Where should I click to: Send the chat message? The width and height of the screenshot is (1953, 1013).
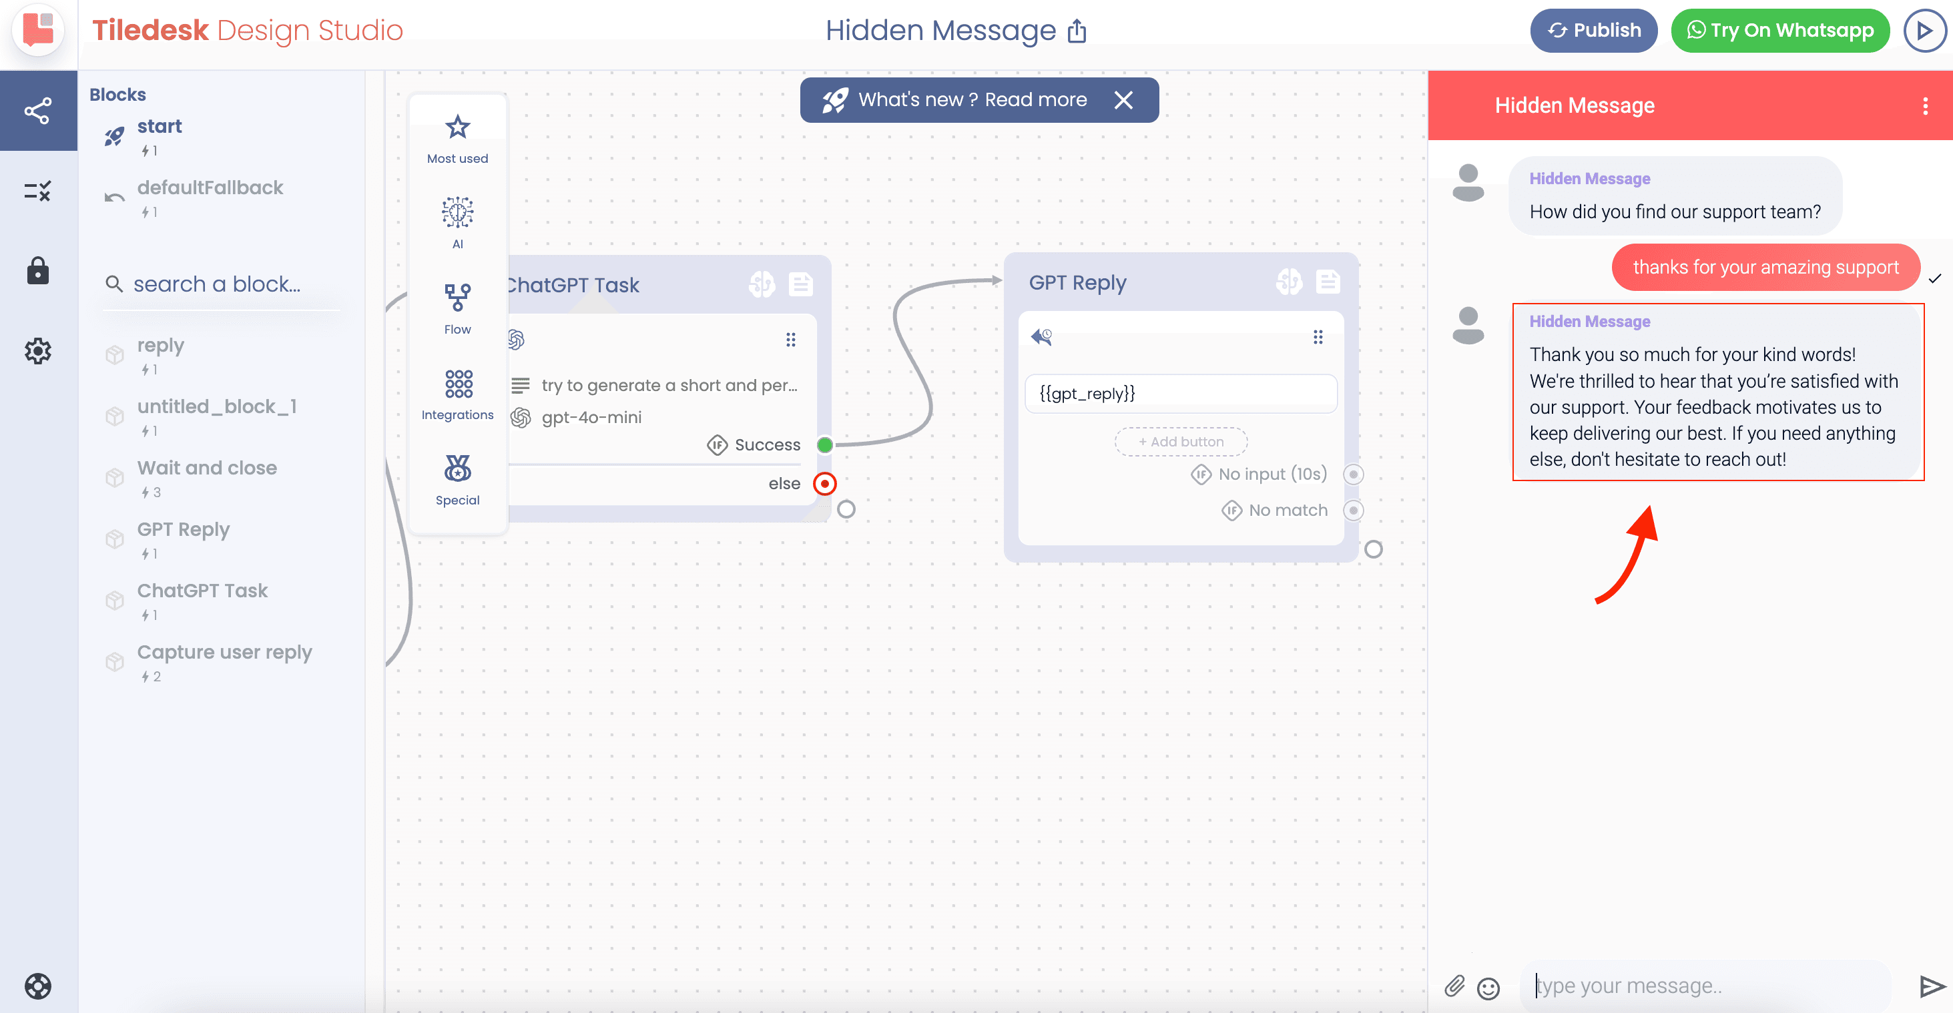[x=1931, y=986]
